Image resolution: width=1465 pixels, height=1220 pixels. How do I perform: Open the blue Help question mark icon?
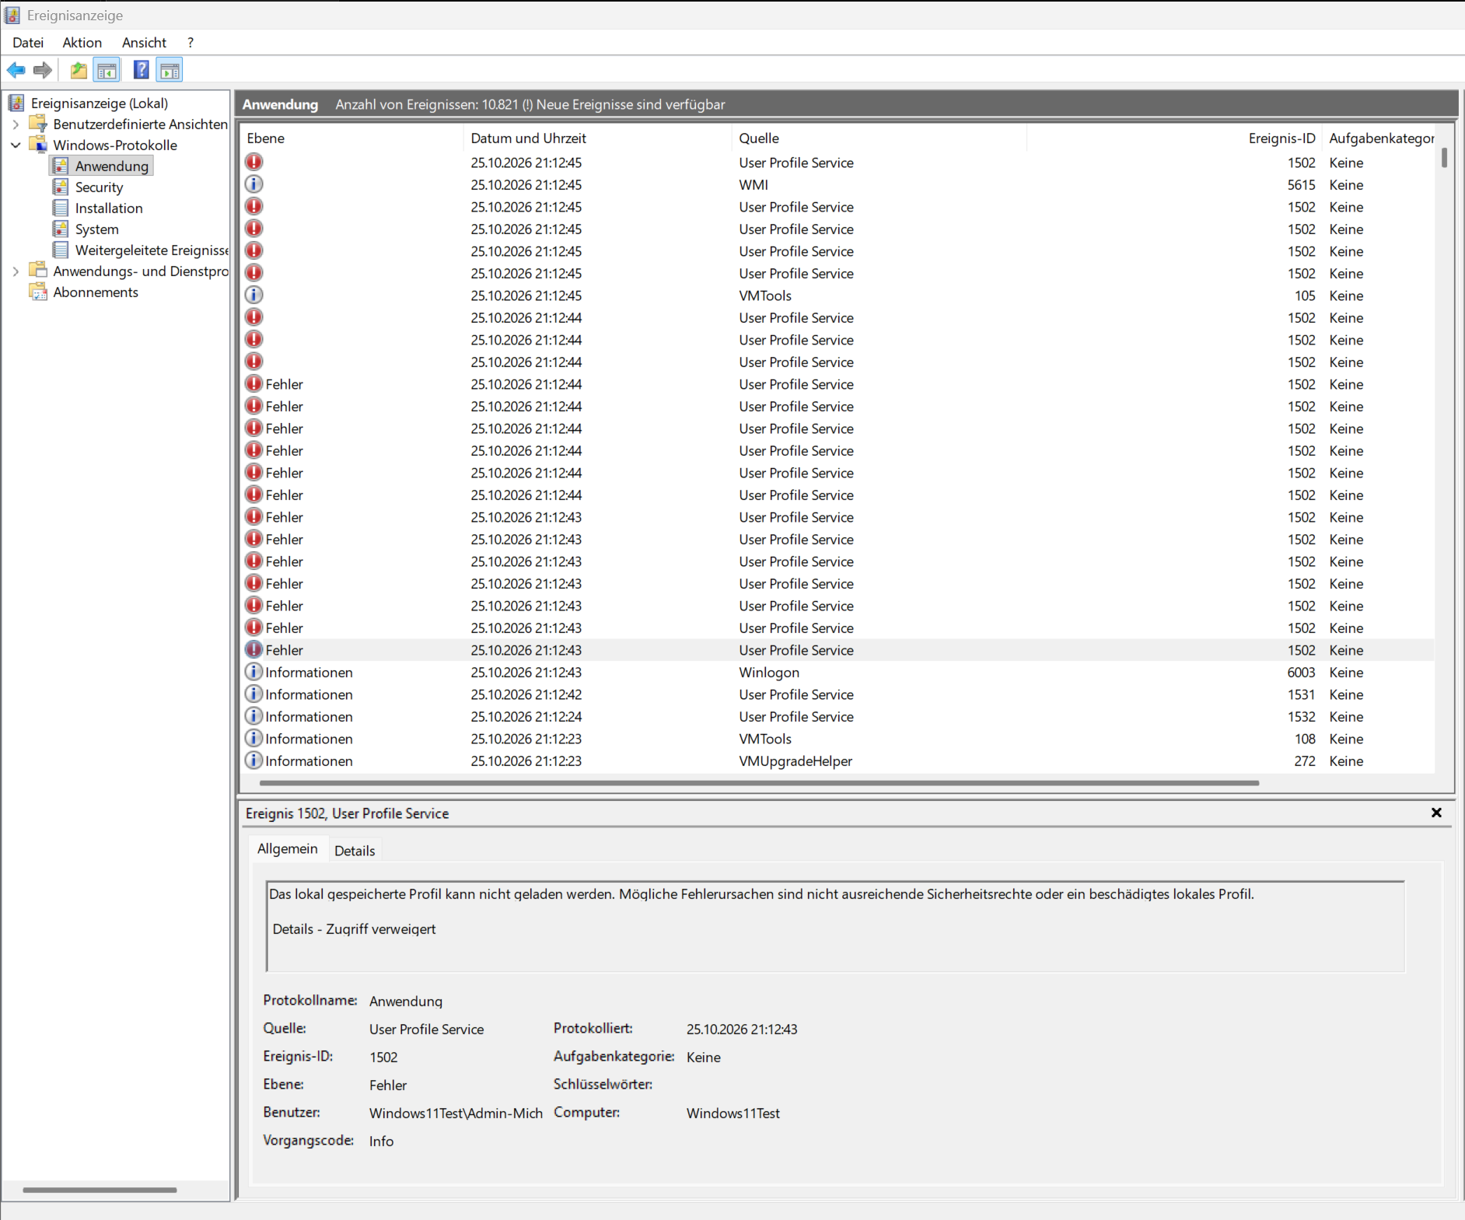tap(141, 71)
